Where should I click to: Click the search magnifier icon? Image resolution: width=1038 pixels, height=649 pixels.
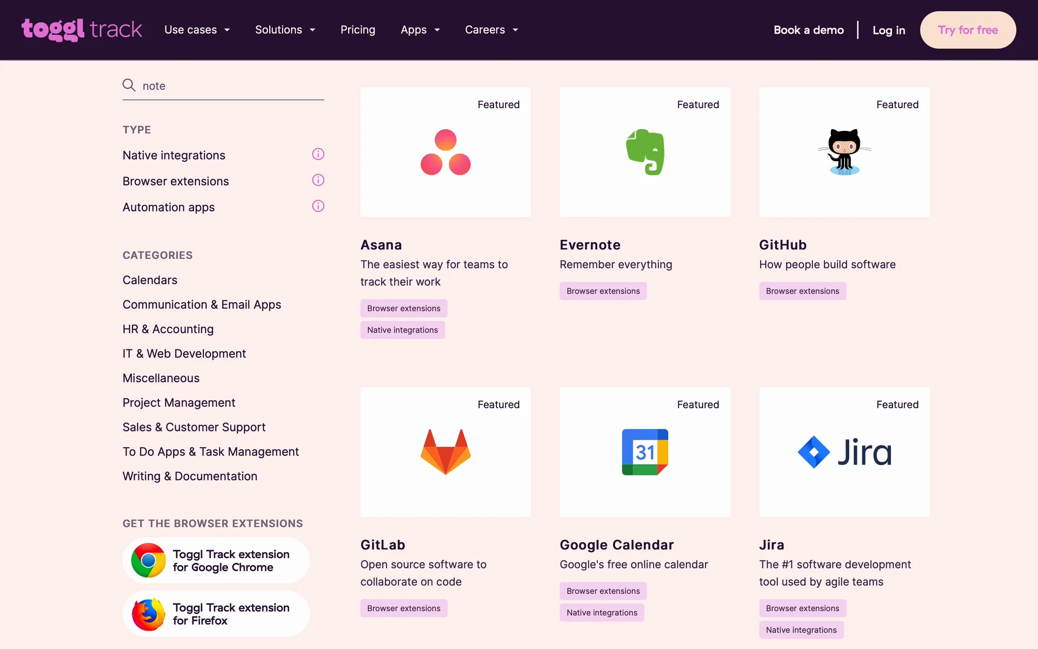(129, 85)
